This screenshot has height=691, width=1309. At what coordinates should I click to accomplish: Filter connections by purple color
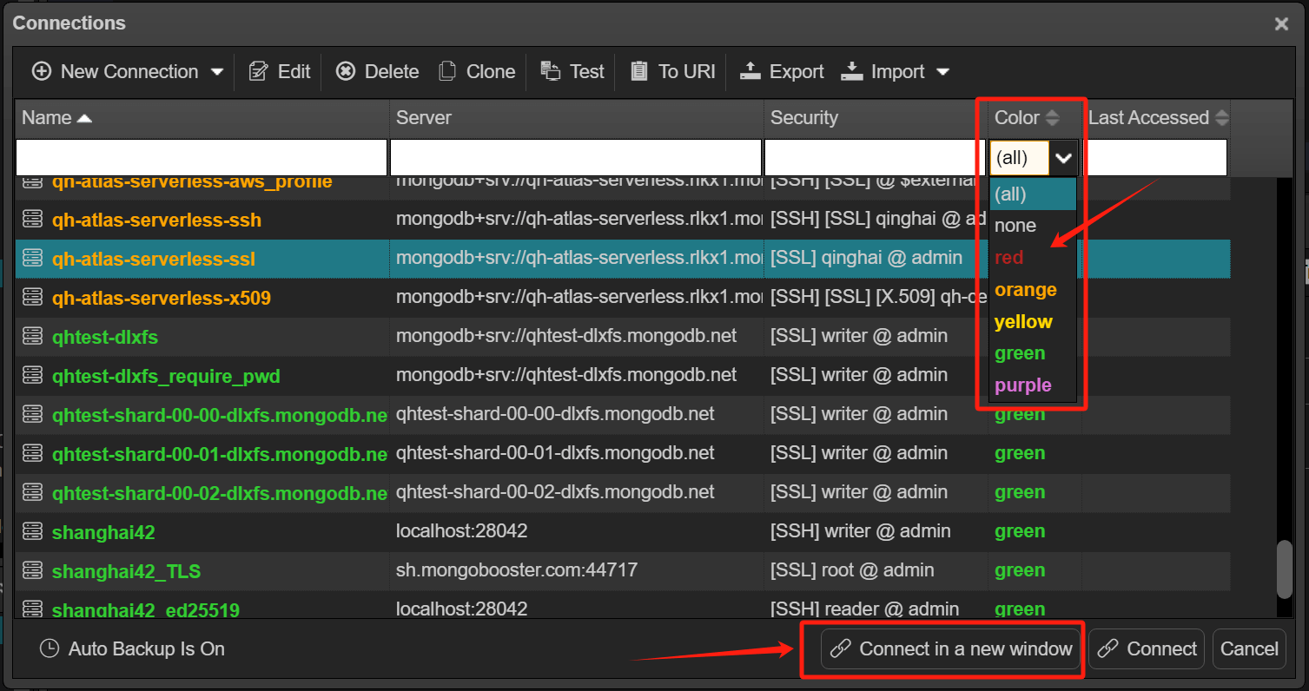pos(1033,385)
